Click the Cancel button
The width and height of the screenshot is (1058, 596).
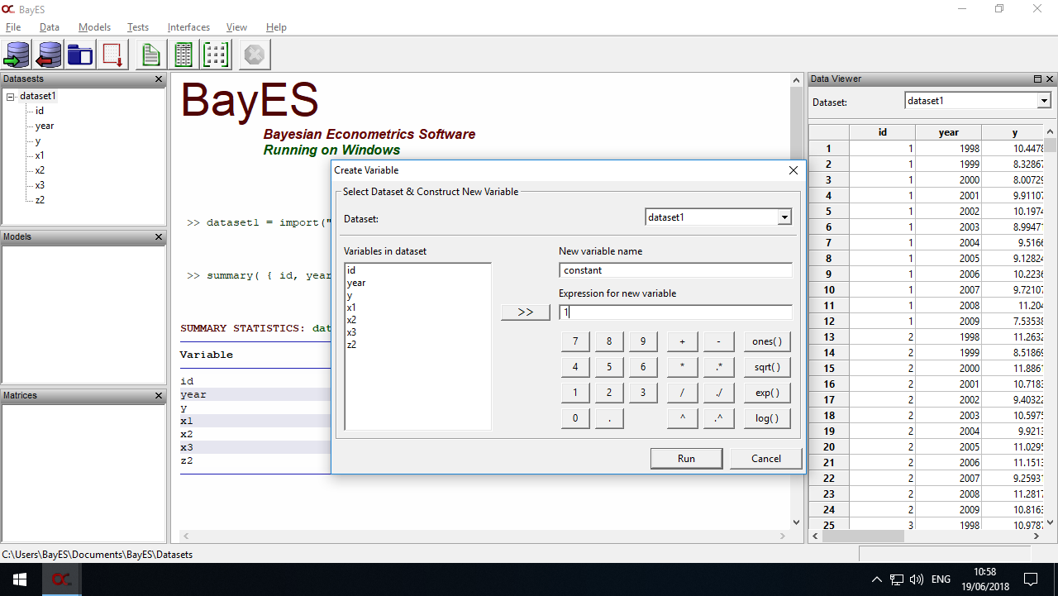coord(766,459)
